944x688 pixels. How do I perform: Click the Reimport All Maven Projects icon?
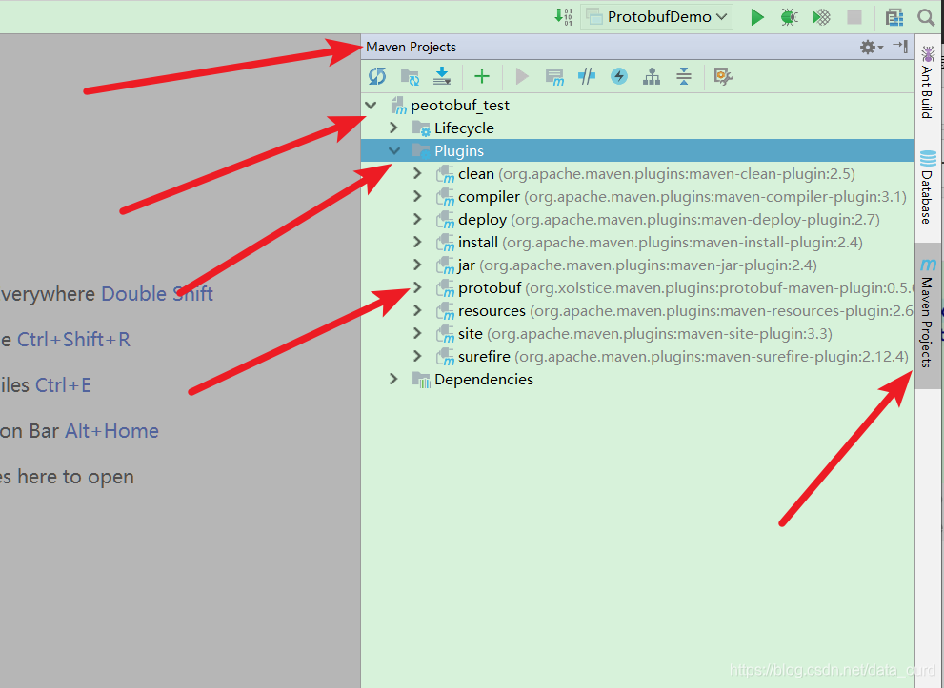377,76
